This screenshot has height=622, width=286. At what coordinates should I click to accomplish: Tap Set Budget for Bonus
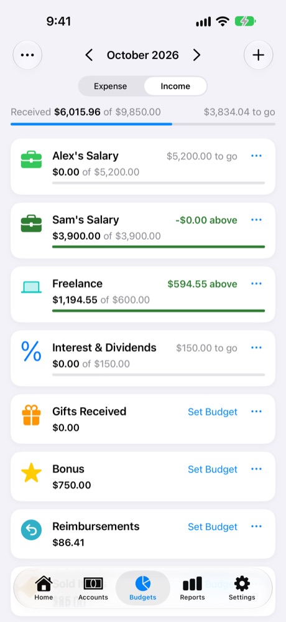(x=213, y=469)
